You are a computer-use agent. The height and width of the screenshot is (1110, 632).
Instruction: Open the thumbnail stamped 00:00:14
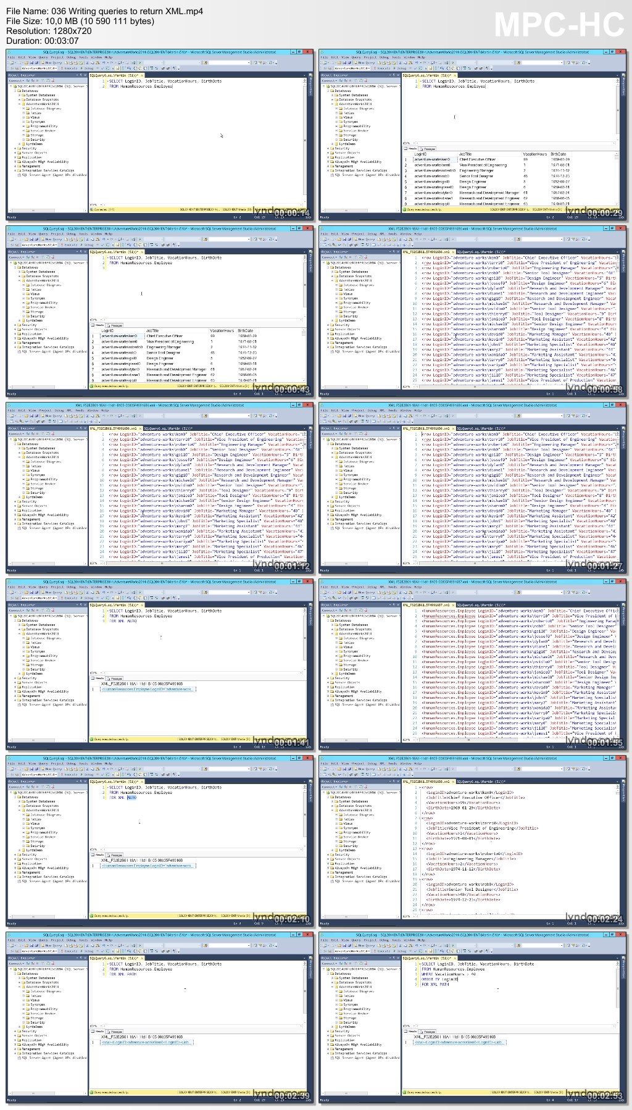click(x=160, y=135)
